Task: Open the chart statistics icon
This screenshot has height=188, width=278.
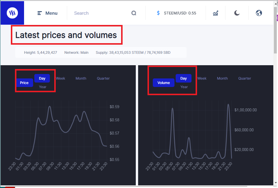Action: coord(216,13)
